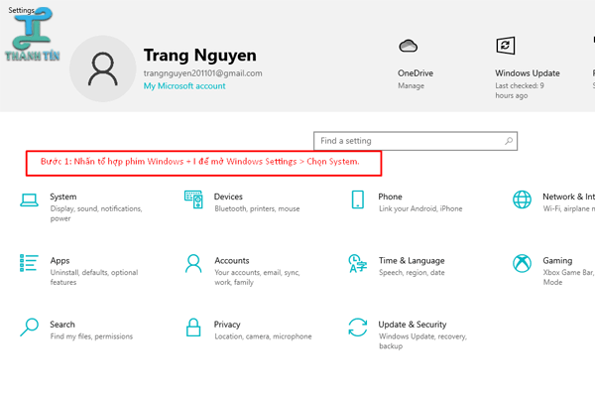595x397 pixels.
Task: Click the OneDrive cloud icon
Action: tap(407, 47)
